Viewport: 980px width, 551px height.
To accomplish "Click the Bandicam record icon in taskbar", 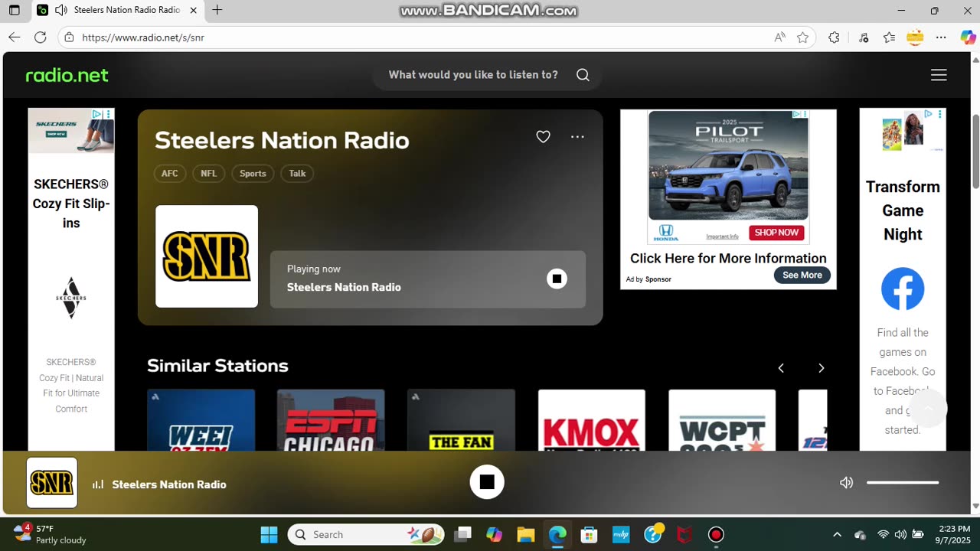I will 716,534.
